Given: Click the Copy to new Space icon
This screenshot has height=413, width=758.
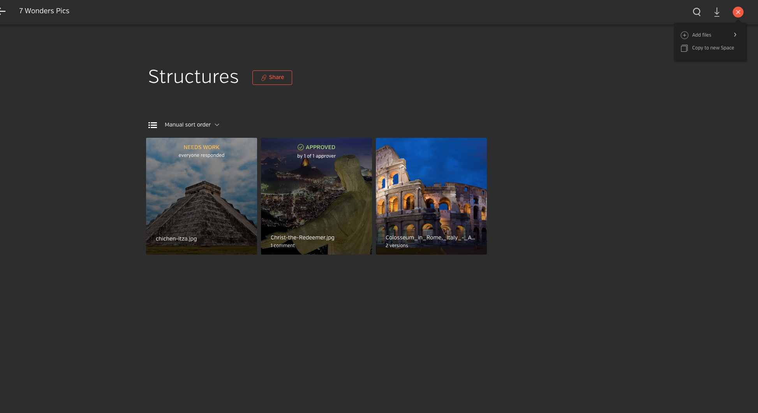Looking at the screenshot, I should (x=684, y=48).
